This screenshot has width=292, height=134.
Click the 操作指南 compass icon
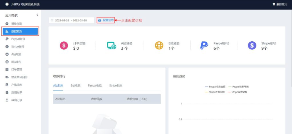(7, 24)
